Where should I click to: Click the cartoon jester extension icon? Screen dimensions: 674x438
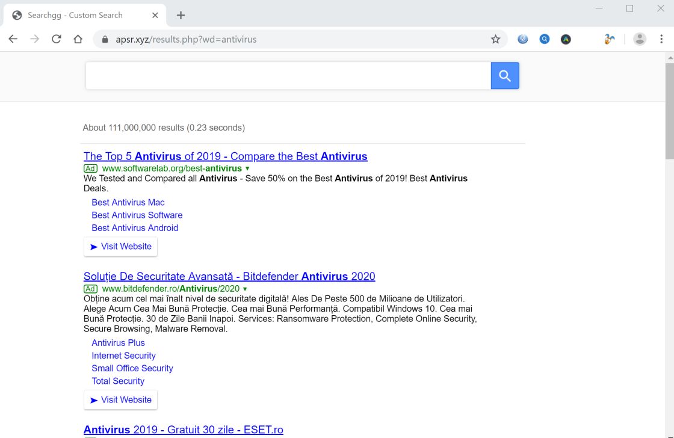click(610, 39)
